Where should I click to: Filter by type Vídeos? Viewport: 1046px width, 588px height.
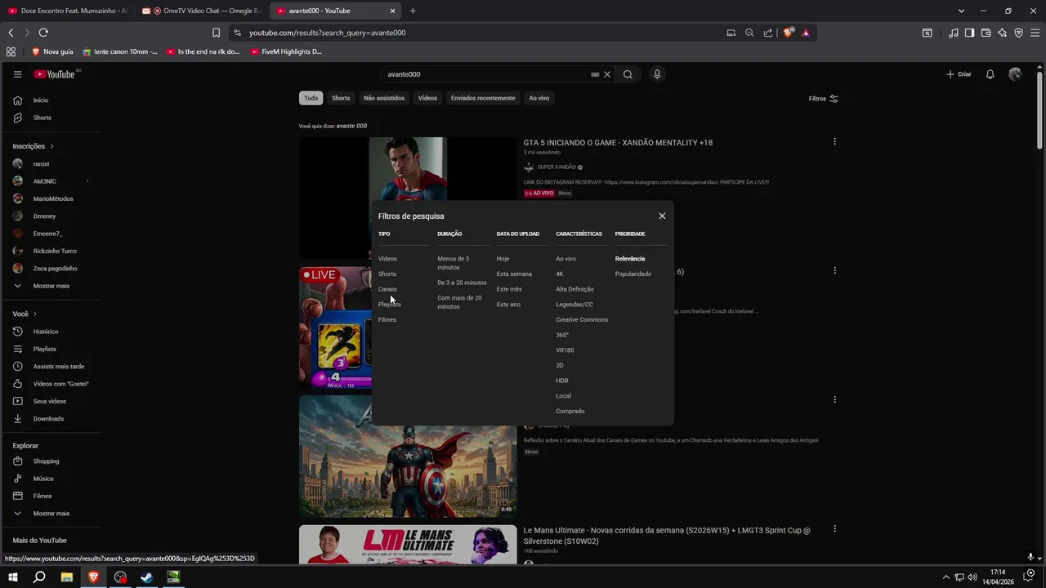coord(387,259)
